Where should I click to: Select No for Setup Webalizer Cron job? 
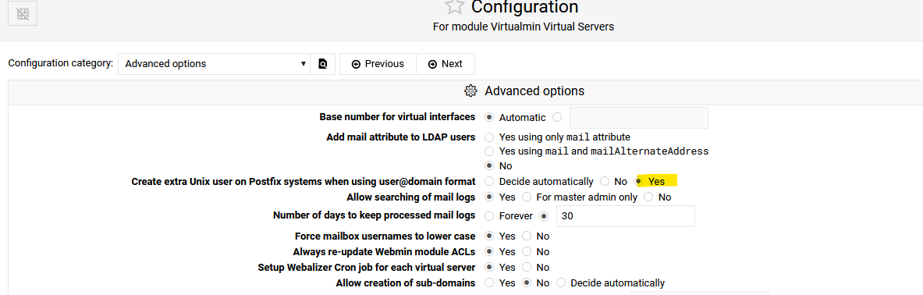coord(527,268)
